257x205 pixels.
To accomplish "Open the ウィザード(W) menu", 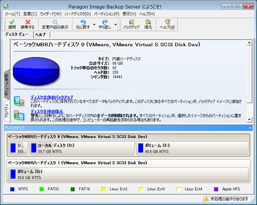I will (x=51, y=14).
